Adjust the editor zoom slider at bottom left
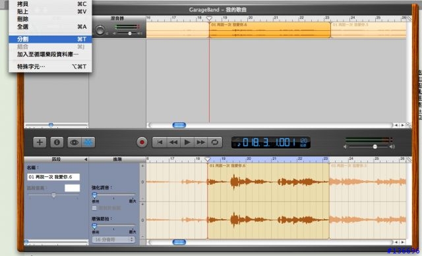This screenshot has width=422, height=256. pos(26,243)
